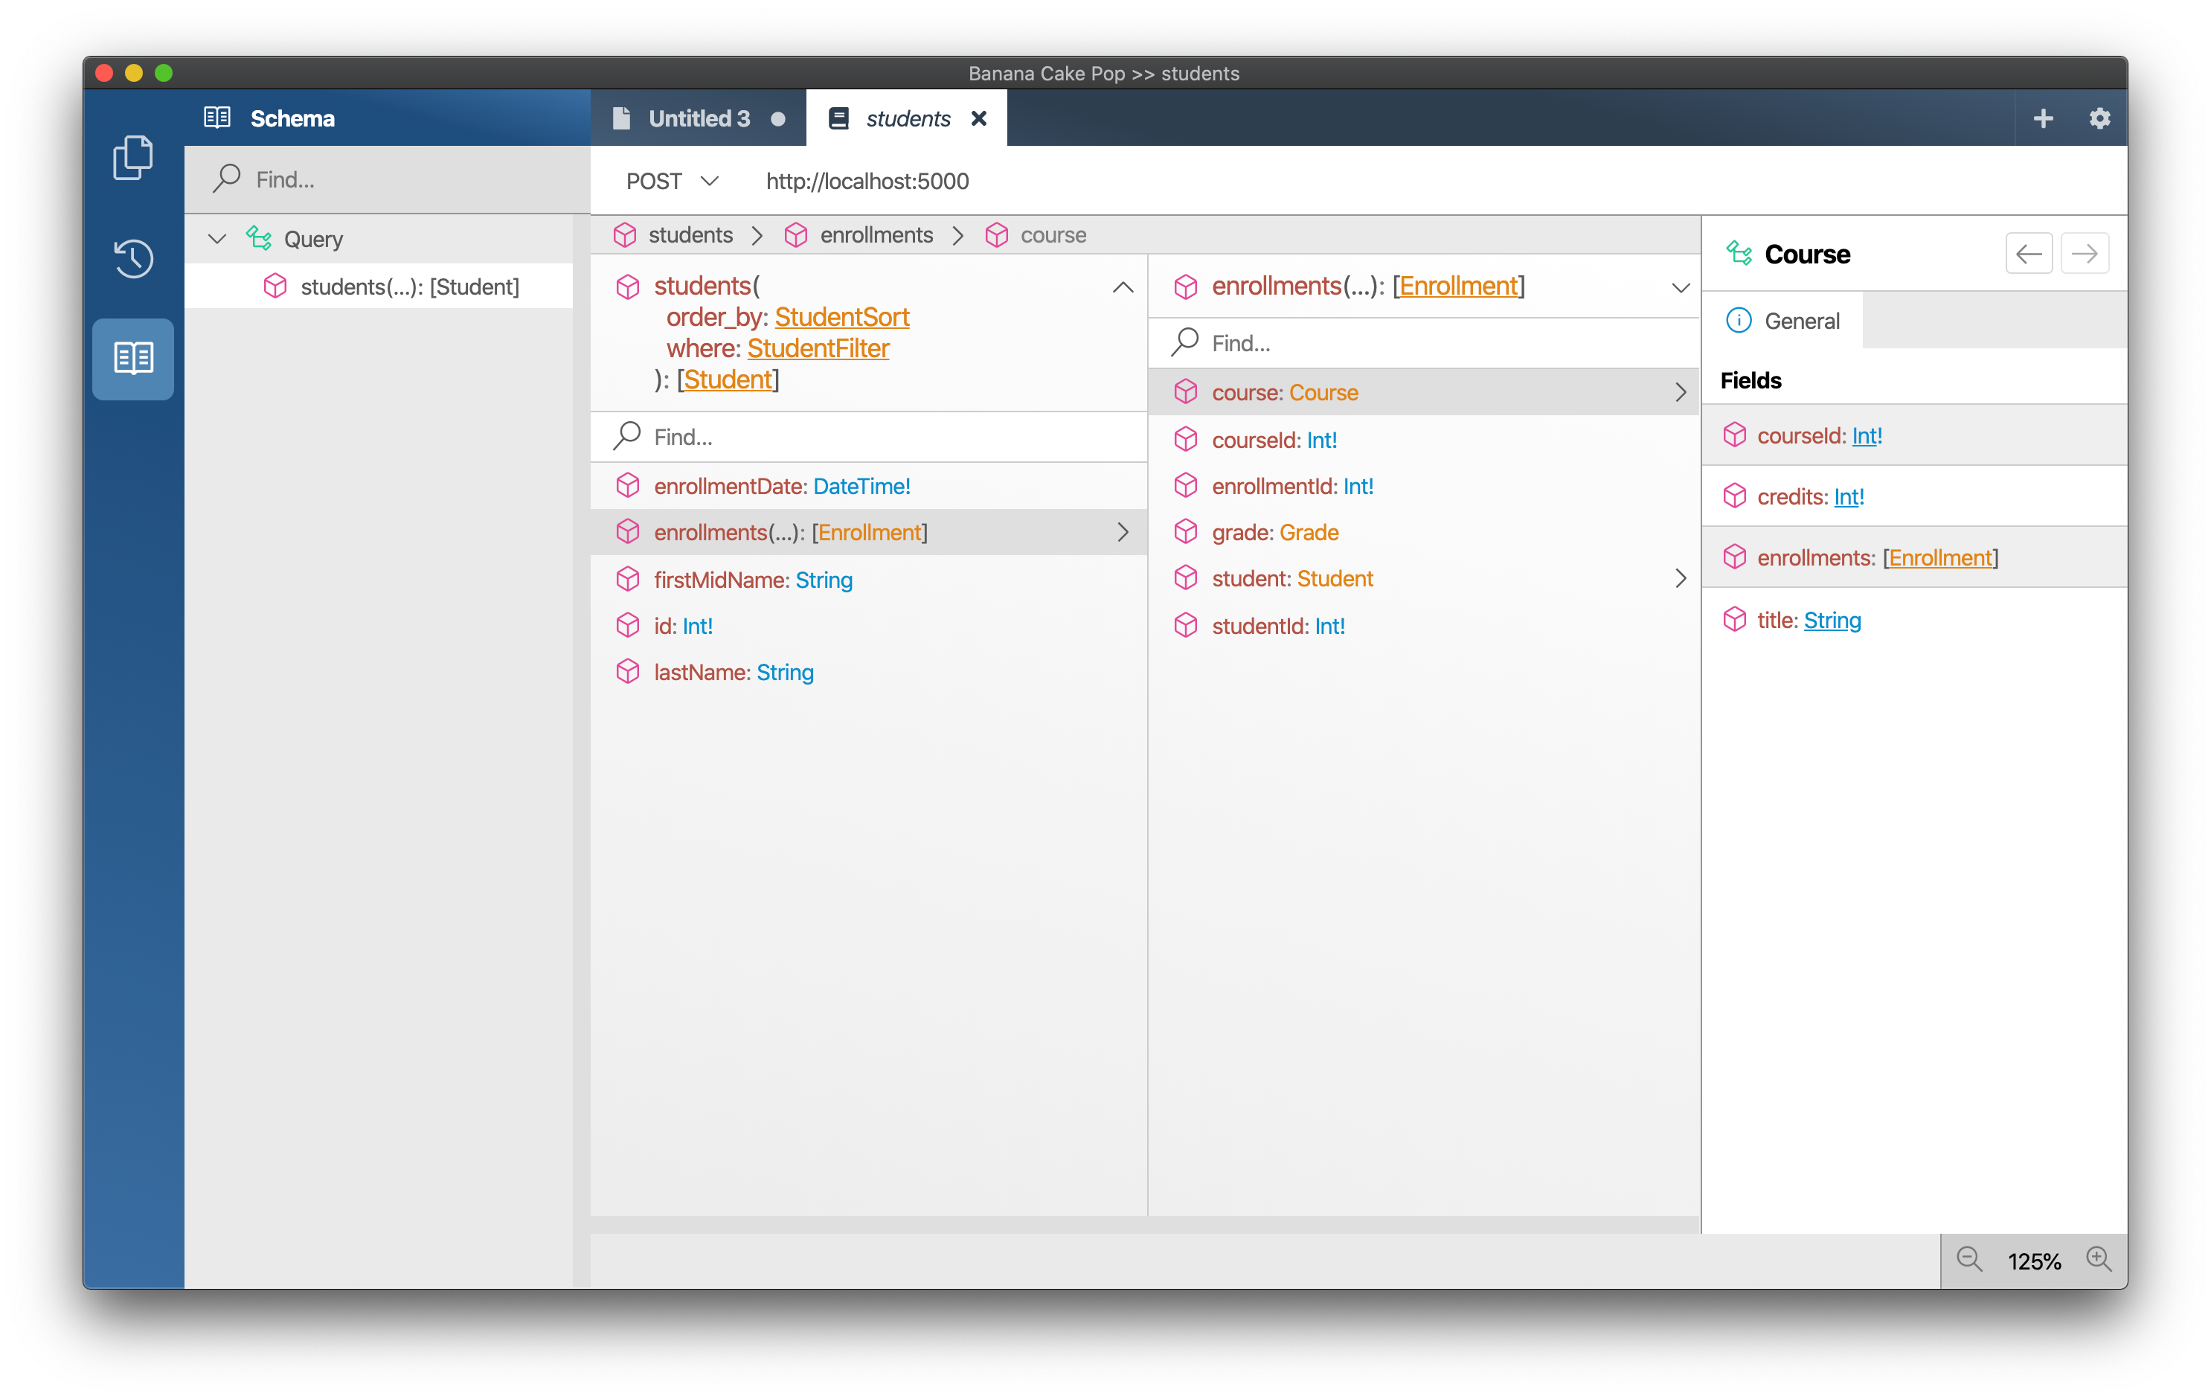Click the zoom in magnifier icon
This screenshot has width=2211, height=1399.
click(2098, 1259)
